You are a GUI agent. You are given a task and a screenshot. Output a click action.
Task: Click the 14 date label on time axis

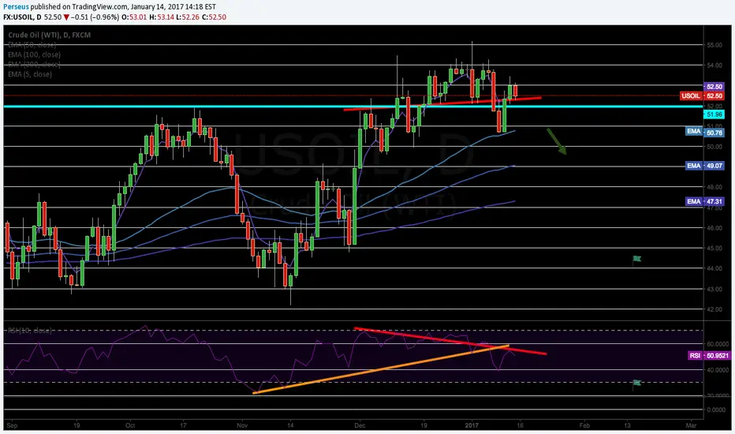[291, 425]
